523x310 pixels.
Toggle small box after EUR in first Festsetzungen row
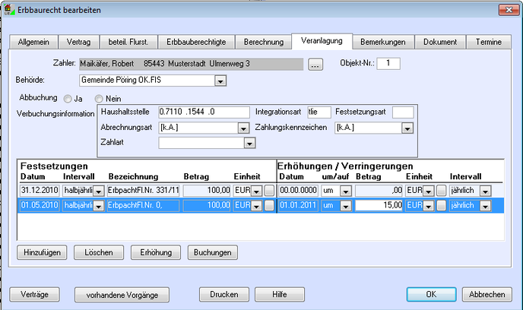click(x=269, y=191)
